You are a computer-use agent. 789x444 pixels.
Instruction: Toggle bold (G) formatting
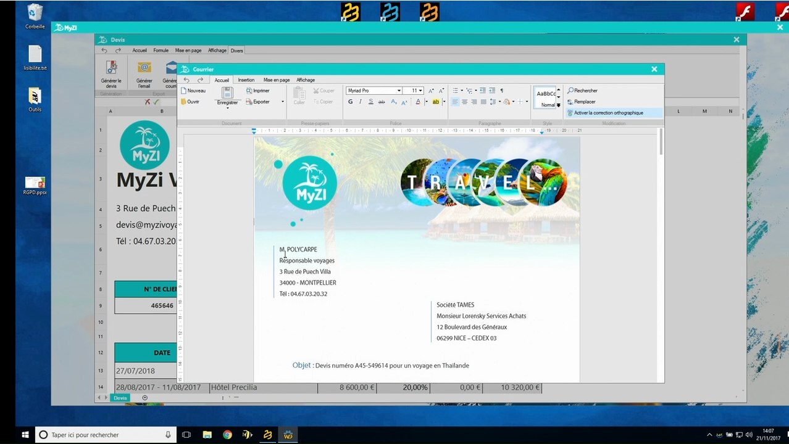click(350, 102)
